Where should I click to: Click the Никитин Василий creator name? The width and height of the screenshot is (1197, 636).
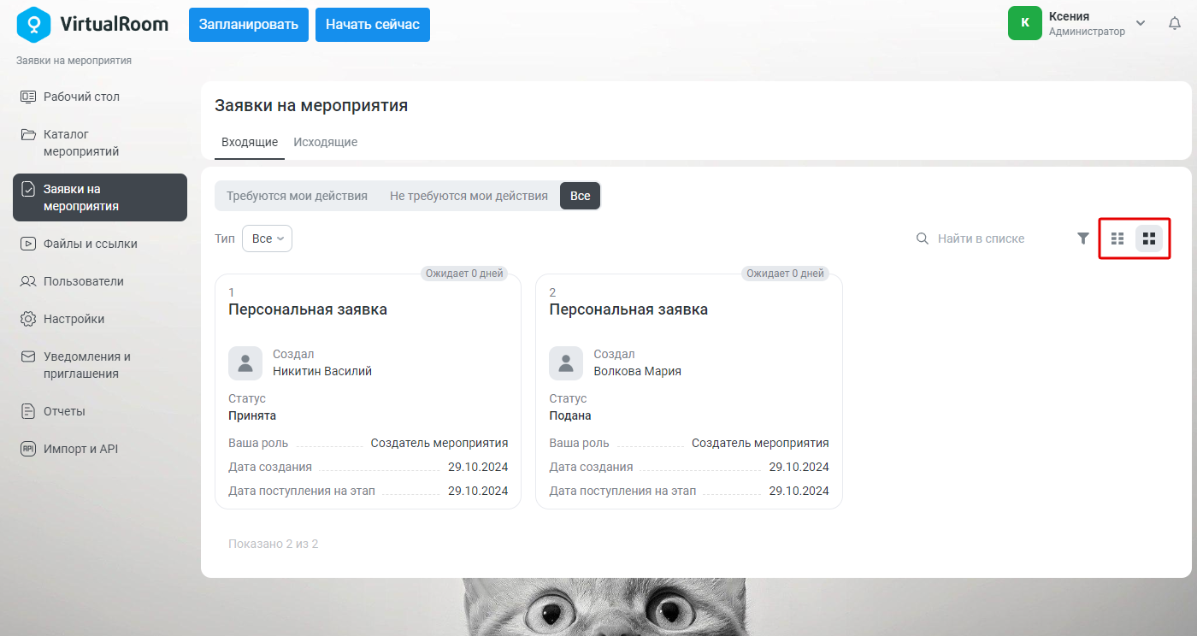322,371
